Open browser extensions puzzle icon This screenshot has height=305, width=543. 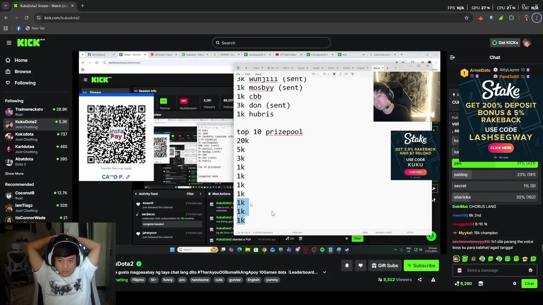tap(511, 18)
